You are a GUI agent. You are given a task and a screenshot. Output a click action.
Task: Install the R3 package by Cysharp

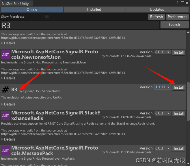179,87
